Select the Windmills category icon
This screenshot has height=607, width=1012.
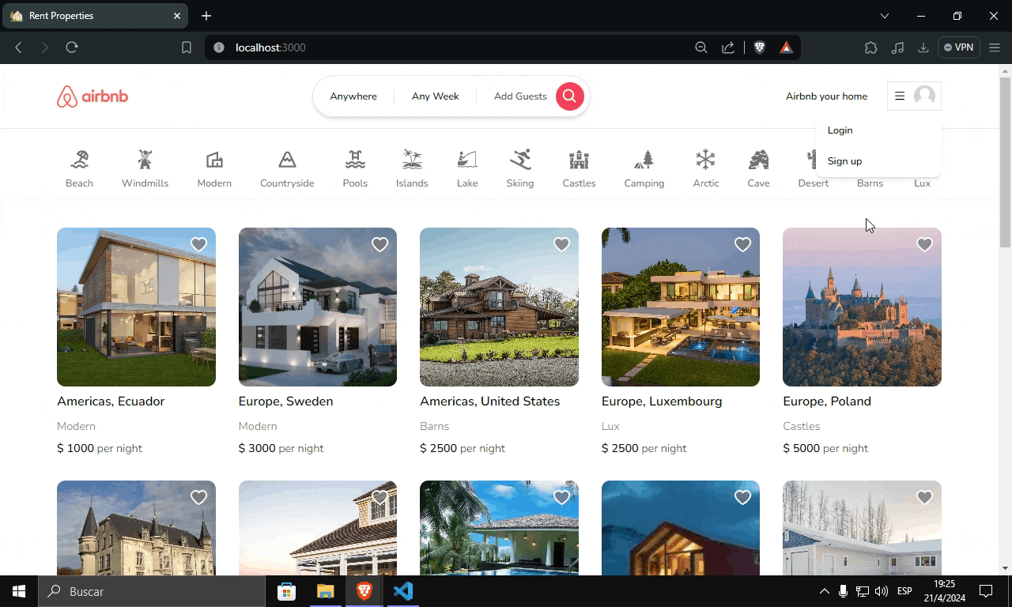click(145, 160)
